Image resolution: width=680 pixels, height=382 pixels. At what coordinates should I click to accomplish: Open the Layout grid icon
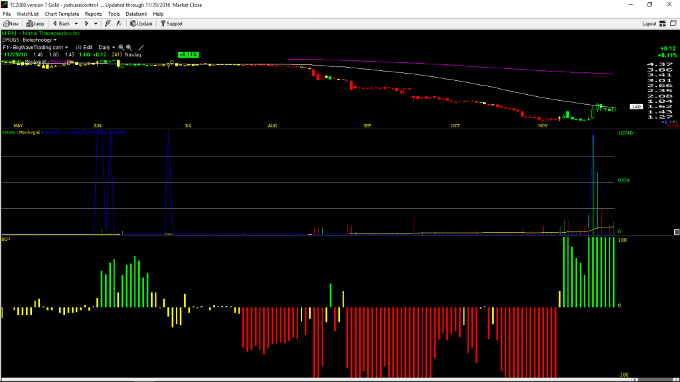[x=663, y=24]
